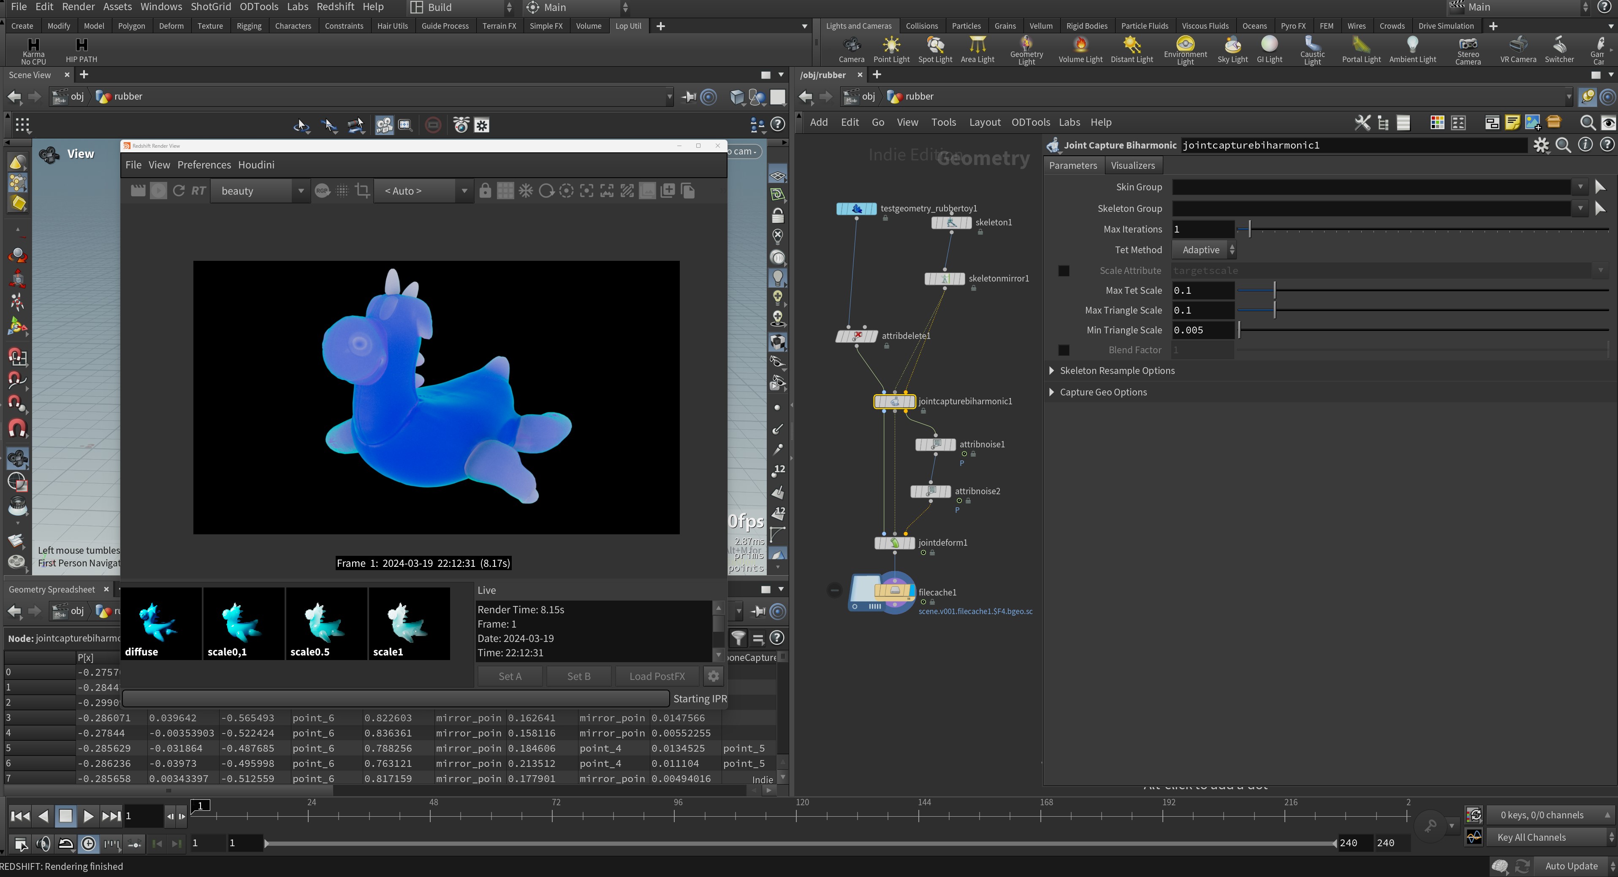The height and width of the screenshot is (877, 1618).
Task: Click the Set B button
Action: point(578,676)
